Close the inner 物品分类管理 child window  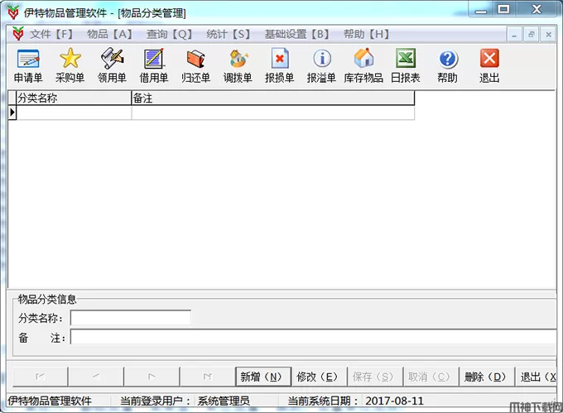click(548, 35)
